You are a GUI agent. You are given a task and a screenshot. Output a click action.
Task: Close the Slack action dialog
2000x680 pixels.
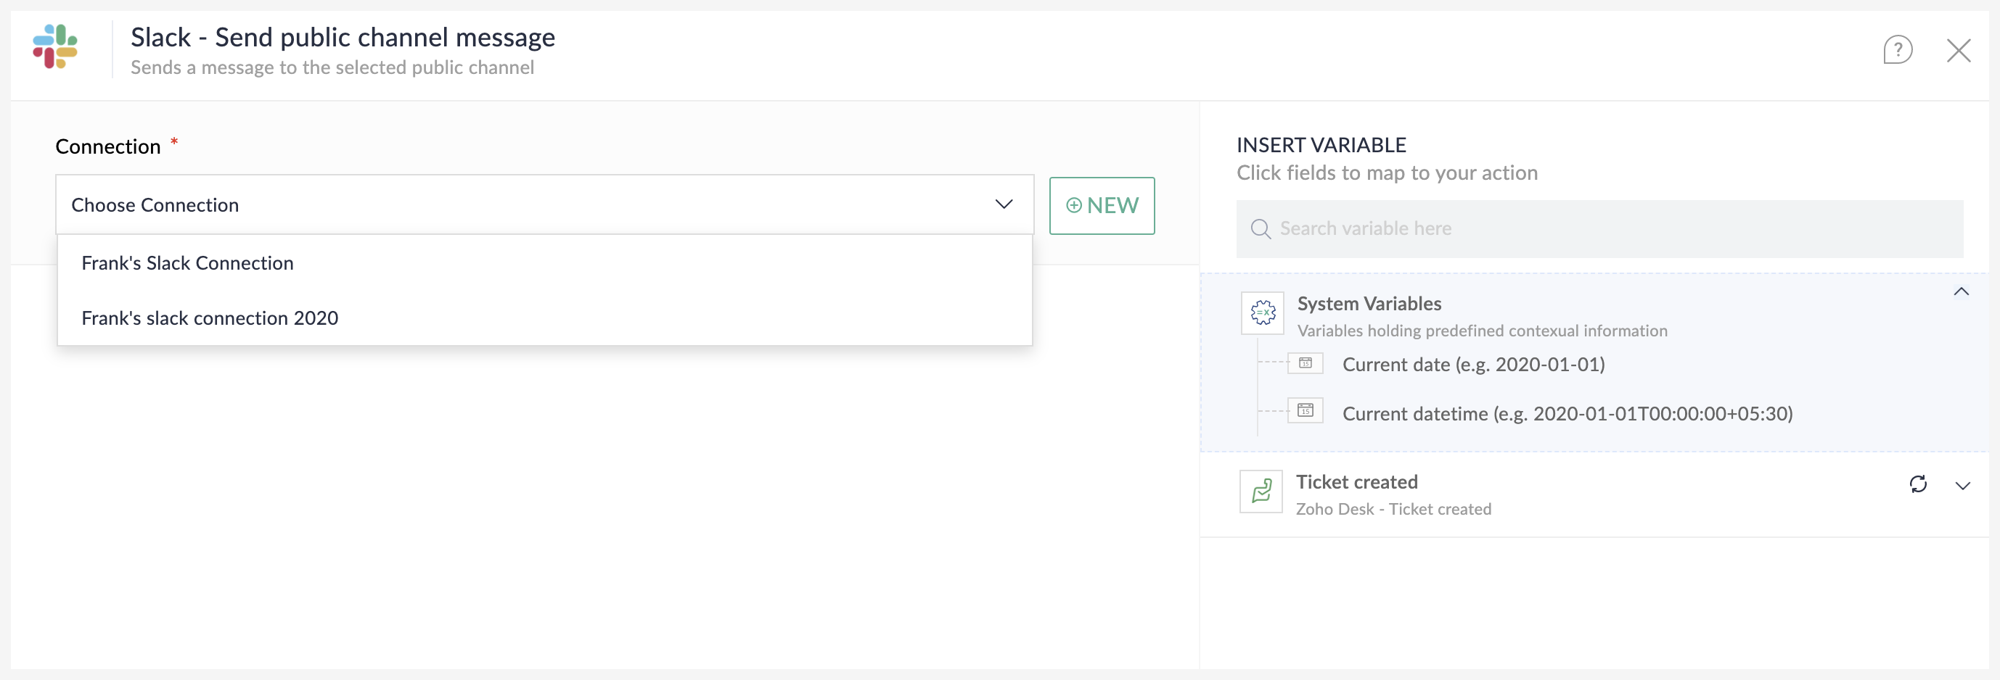[x=1958, y=51]
